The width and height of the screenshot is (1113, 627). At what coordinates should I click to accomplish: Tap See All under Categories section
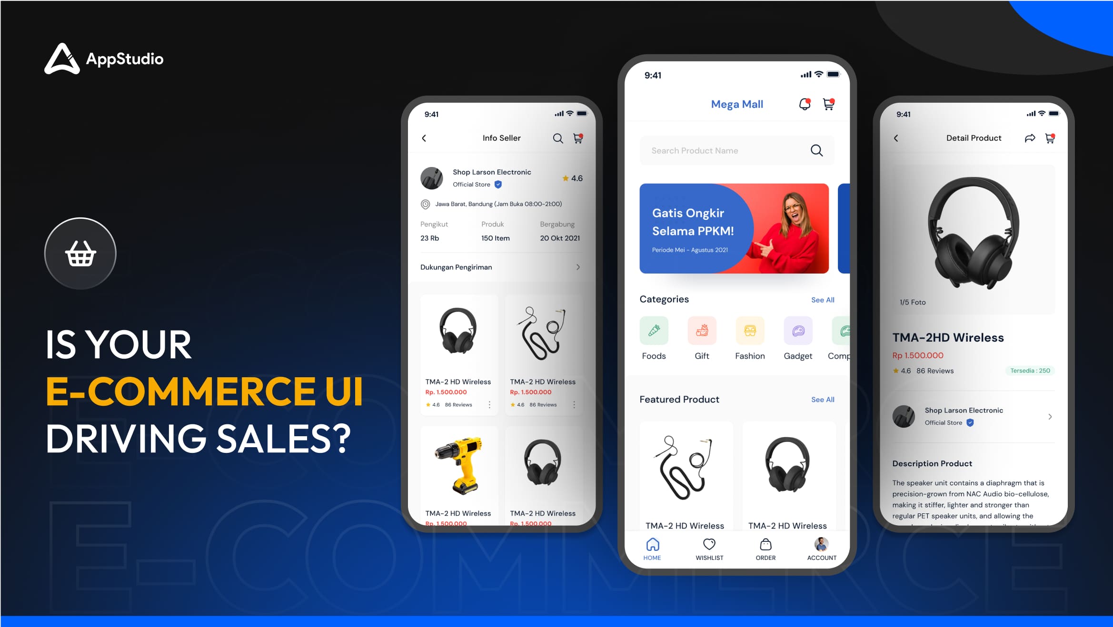tap(824, 299)
